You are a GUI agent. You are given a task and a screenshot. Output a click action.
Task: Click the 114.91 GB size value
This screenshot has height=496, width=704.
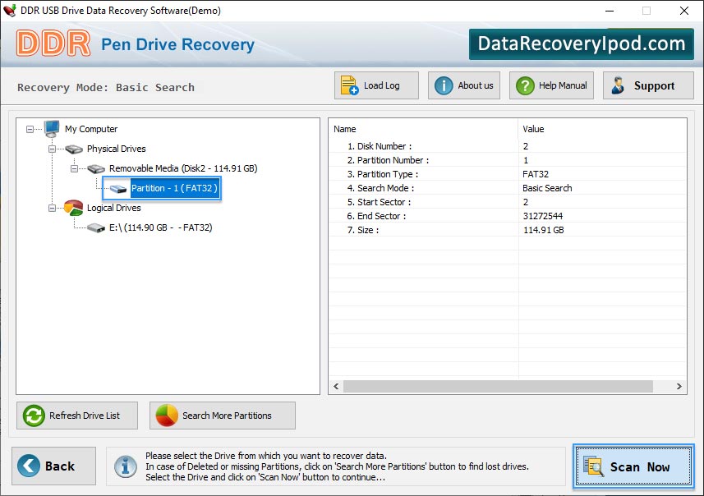544,230
